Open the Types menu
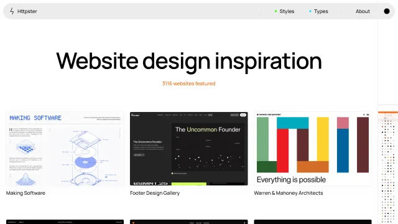The width and height of the screenshot is (398, 224). point(321,11)
